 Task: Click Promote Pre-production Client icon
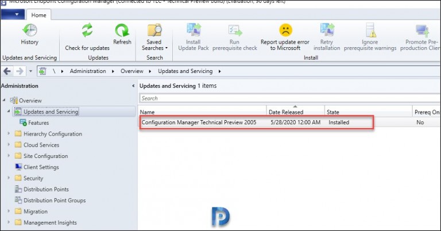click(x=421, y=30)
